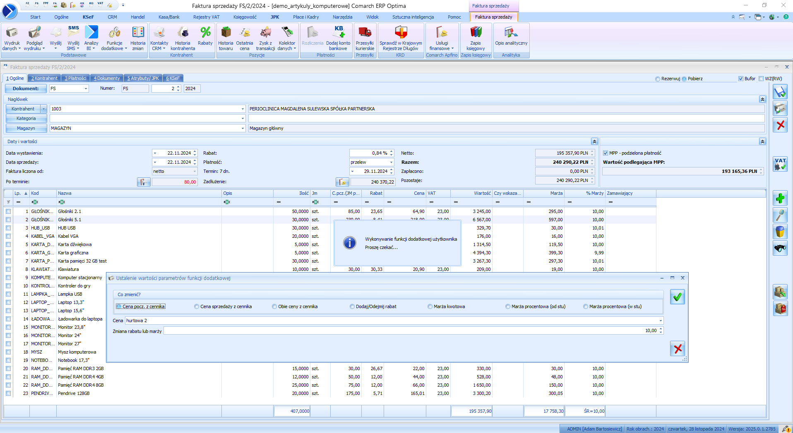Image resolution: width=793 pixels, height=433 pixels.
Task: Open Kontakty CRM
Action: point(159,38)
